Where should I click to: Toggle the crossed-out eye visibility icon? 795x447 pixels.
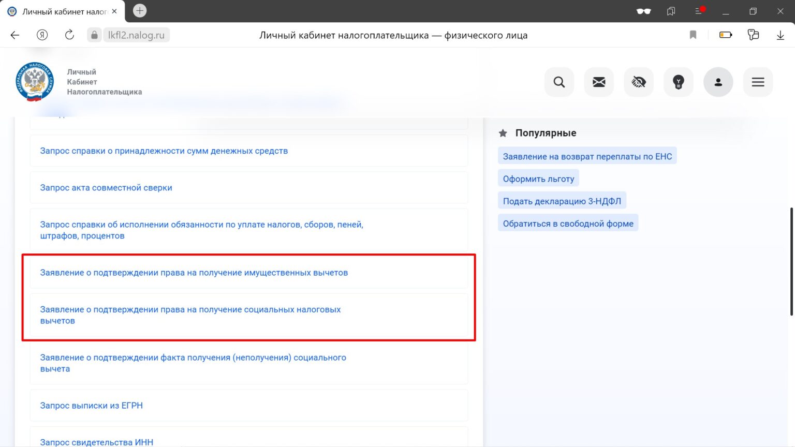tap(639, 82)
